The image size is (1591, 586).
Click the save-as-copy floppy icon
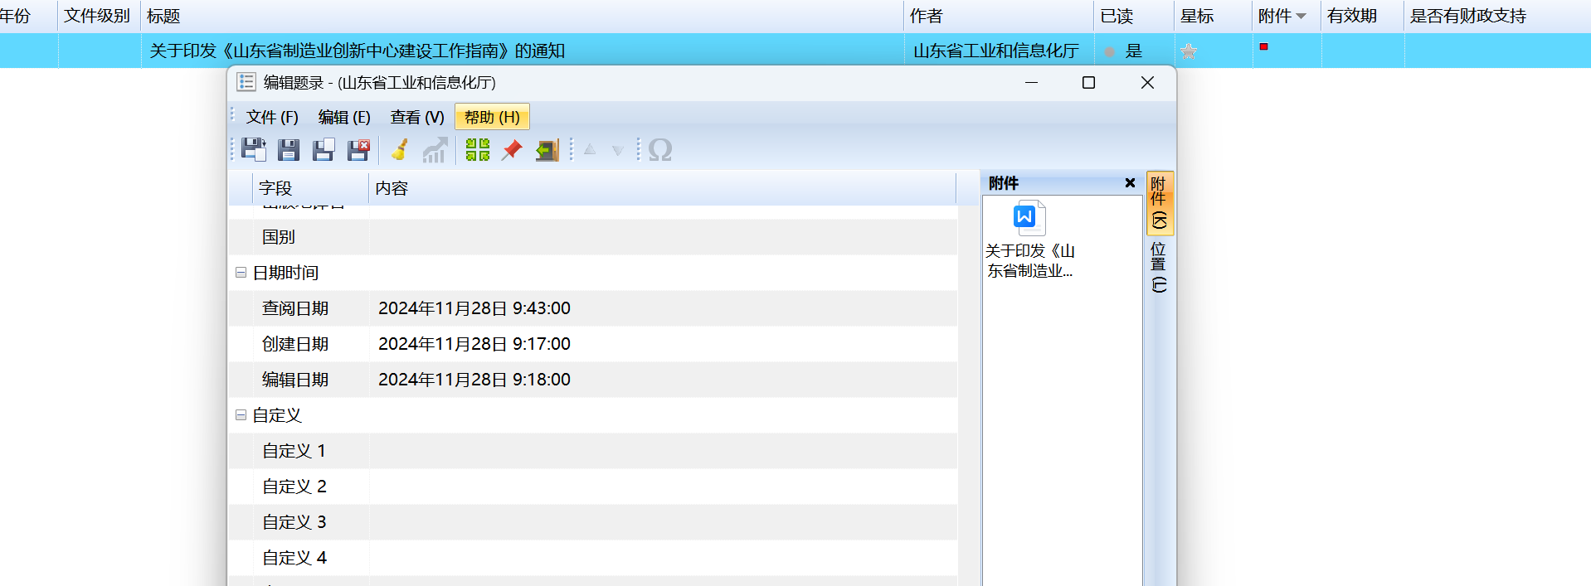click(324, 150)
